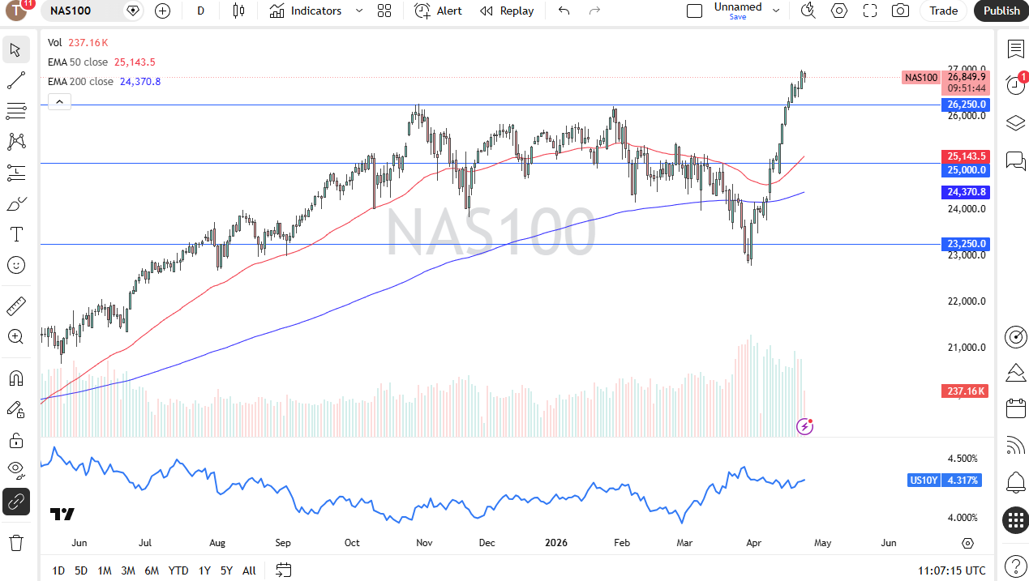Open the chart layout selector
The width and height of the screenshot is (1029, 581).
(694, 11)
